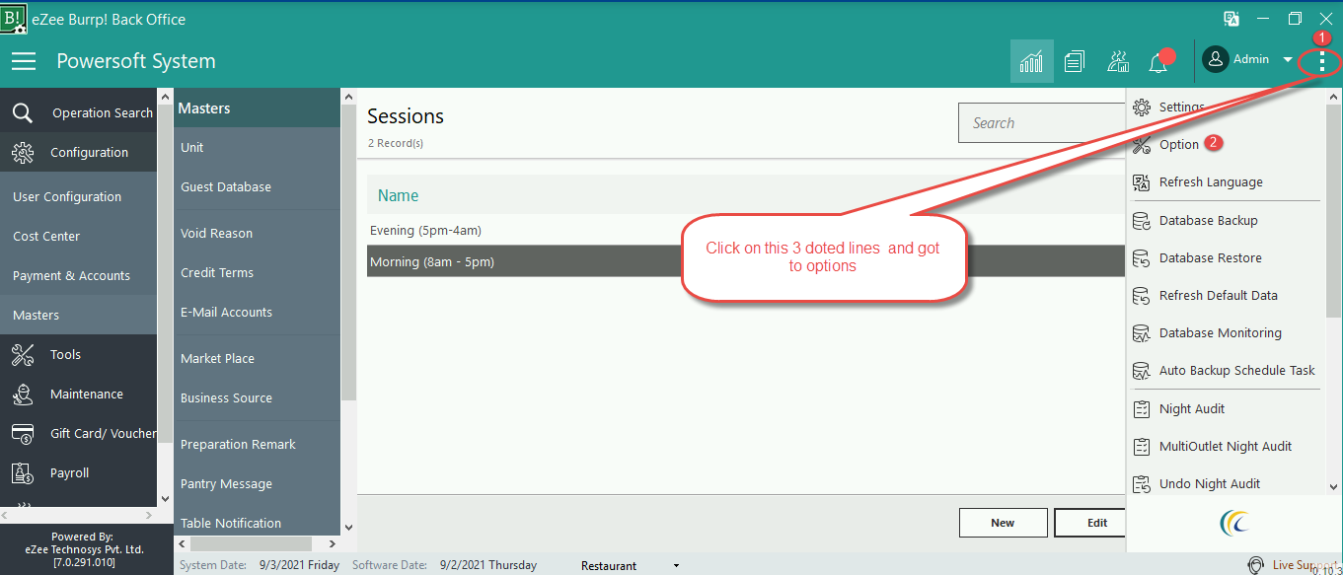This screenshot has height=575, width=1343.
Task: Expand the Admin user dropdown arrow
Action: click(x=1288, y=60)
